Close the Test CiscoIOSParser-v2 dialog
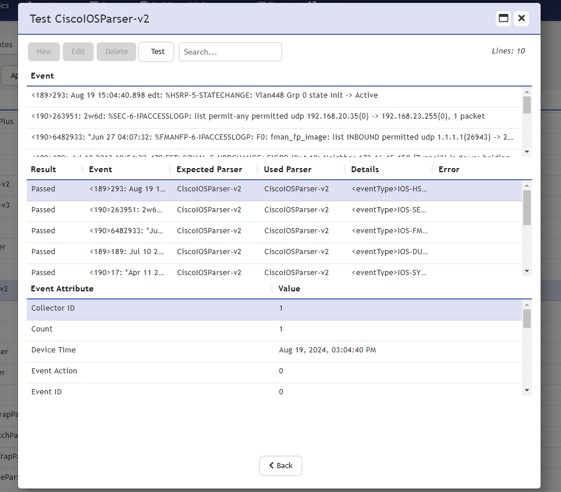Image resolution: width=561 pixels, height=492 pixels. [521, 19]
